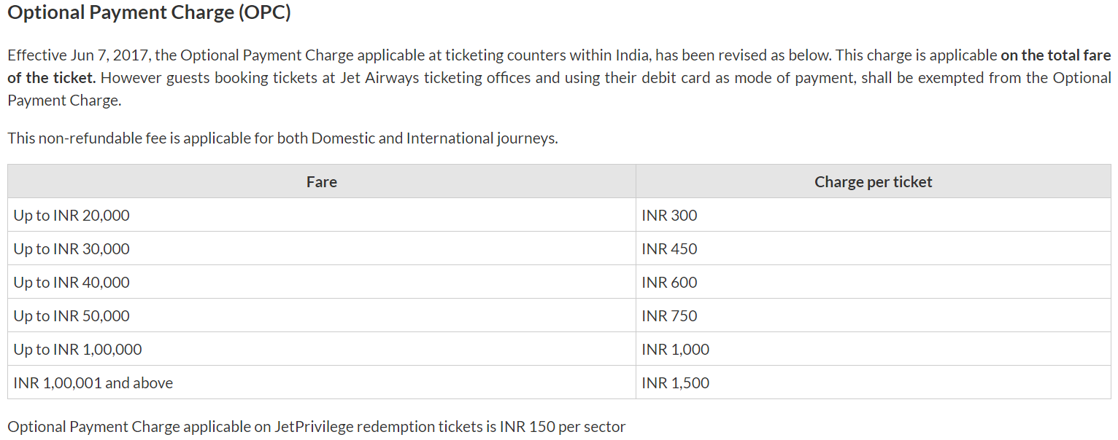This screenshot has height=440, width=1118.
Task: Select the Up to INR 20,000 cell
Action: coord(72,216)
